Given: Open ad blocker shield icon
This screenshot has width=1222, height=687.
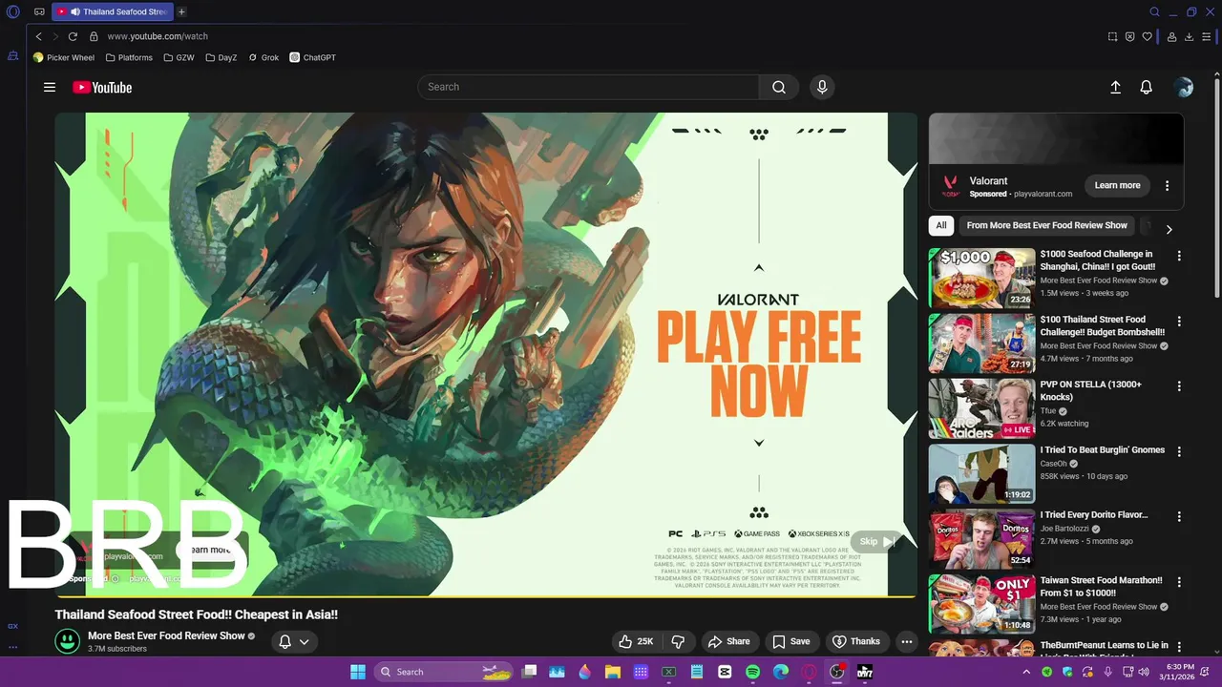Looking at the screenshot, I should click(1129, 36).
